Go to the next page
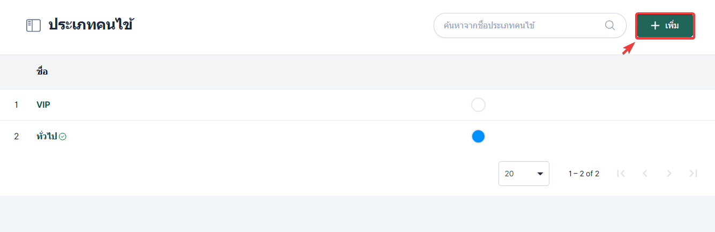The width and height of the screenshot is (715, 232). [x=669, y=173]
